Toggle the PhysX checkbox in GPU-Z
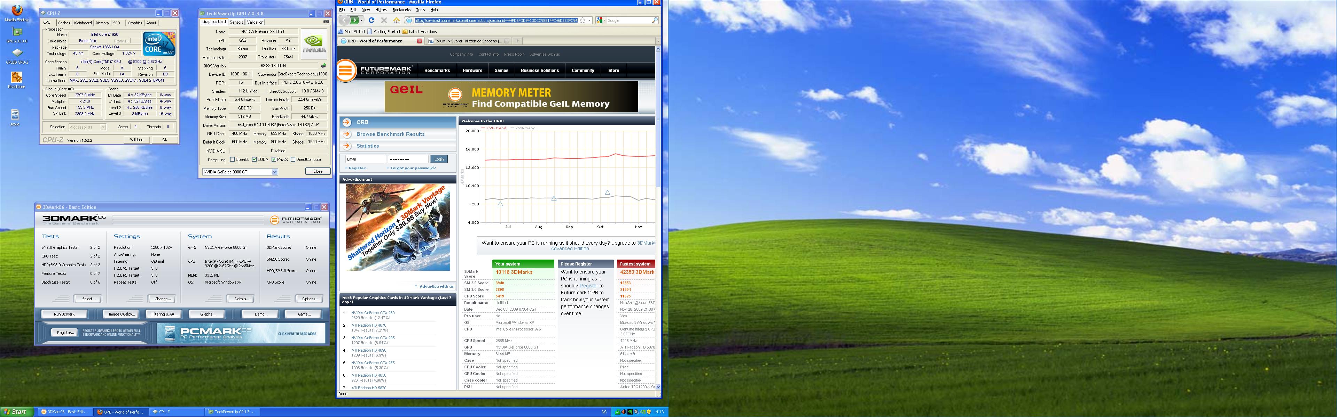The height and width of the screenshot is (417, 1337). (274, 160)
